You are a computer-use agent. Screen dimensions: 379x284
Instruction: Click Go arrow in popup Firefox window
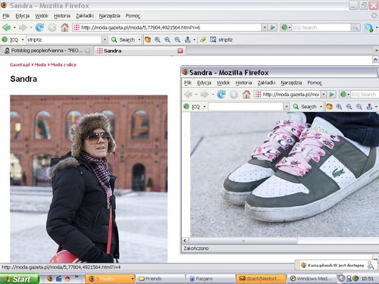tap(331, 95)
